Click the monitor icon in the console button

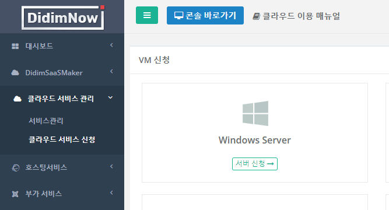(178, 16)
